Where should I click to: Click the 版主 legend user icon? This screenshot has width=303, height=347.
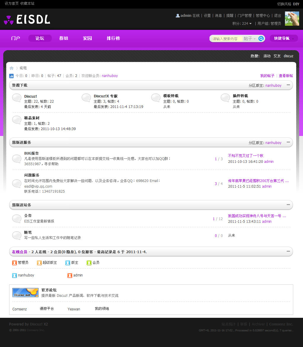68,263
